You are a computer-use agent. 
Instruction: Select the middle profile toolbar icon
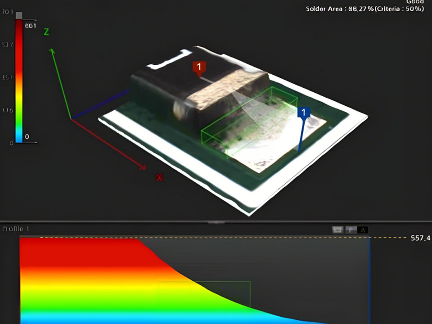point(350,230)
